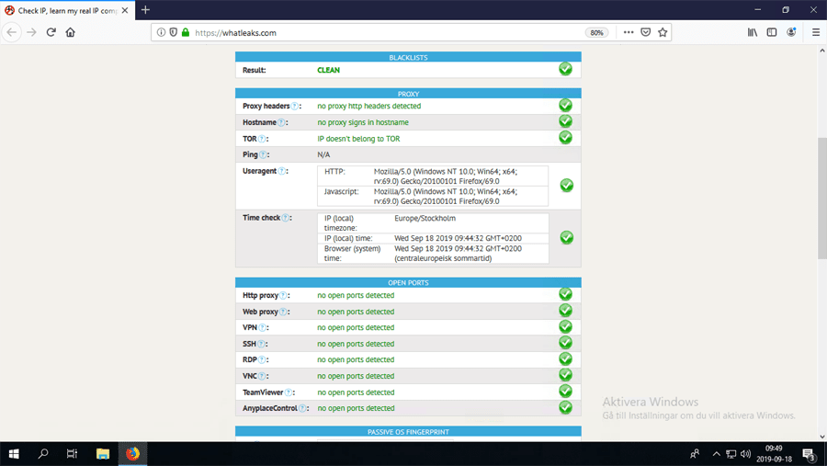Bookmark this page with star icon

pos(663,32)
